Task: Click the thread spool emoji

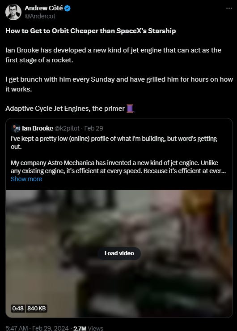Action: point(130,109)
